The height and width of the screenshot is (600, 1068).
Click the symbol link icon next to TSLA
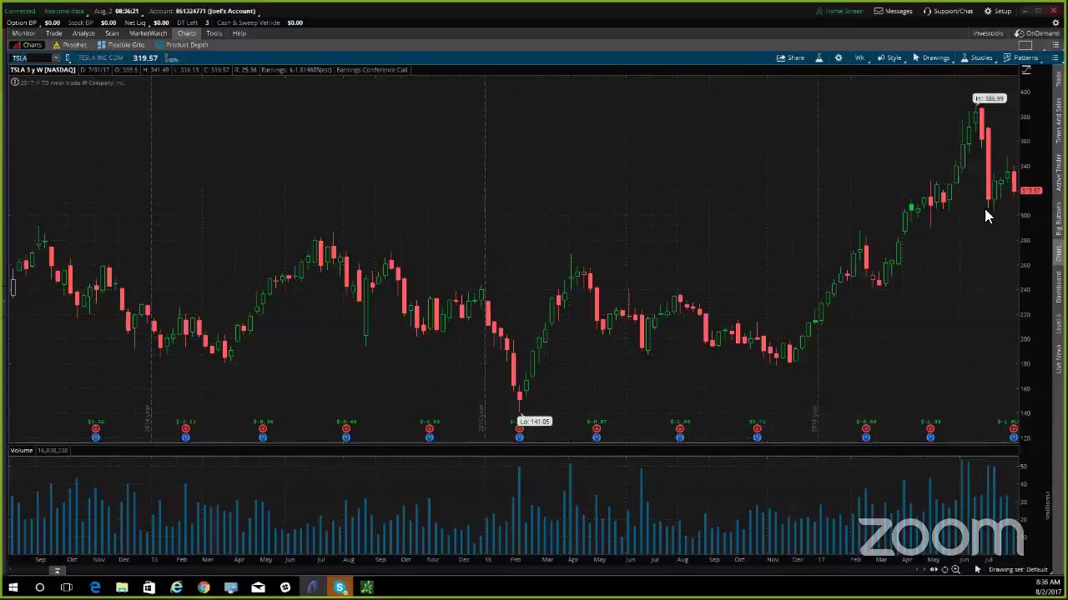(68, 58)
